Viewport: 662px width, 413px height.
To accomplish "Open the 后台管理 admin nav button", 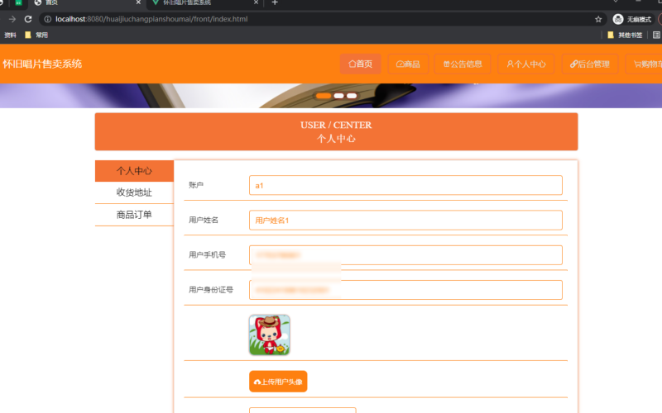I will pos(590,64).
